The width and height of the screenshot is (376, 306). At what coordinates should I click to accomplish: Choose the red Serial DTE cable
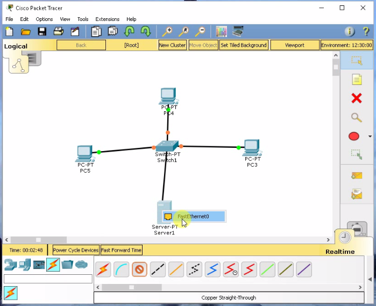click(x=249, y=269)
